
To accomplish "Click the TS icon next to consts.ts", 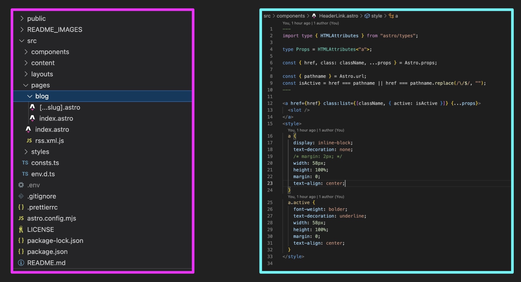I will 25,163.
